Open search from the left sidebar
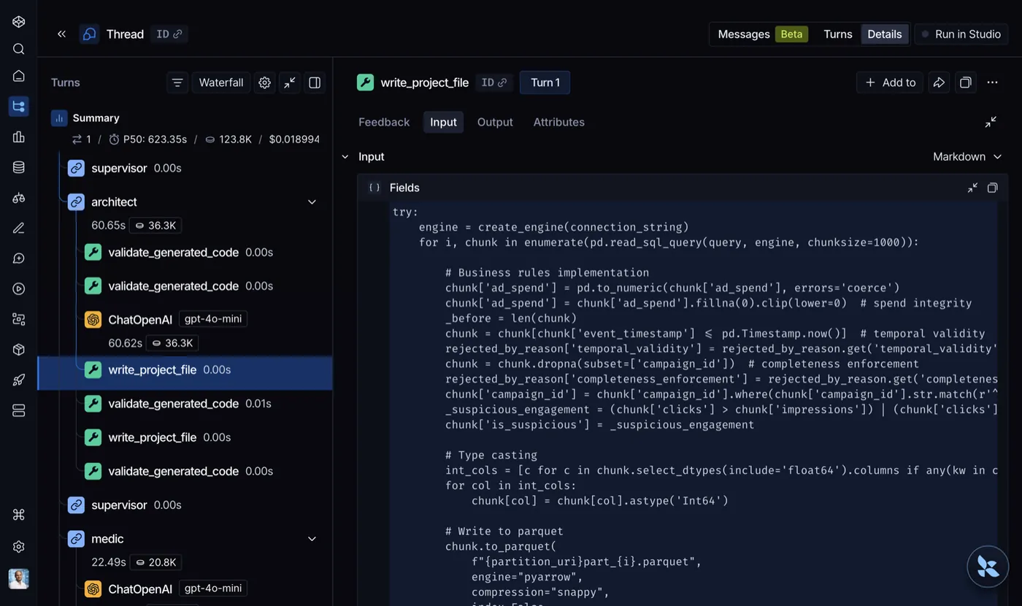This screenshot has width=1022, height=606. click(19, 49)
